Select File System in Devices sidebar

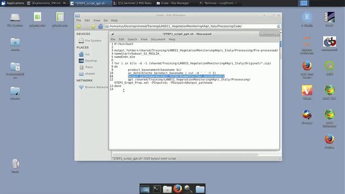pyautogui.click(x=91, y=41)
